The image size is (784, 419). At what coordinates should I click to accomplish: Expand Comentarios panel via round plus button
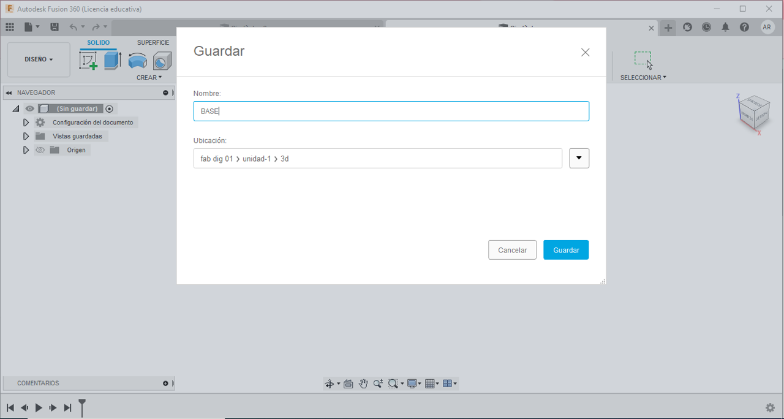point(165,383)
